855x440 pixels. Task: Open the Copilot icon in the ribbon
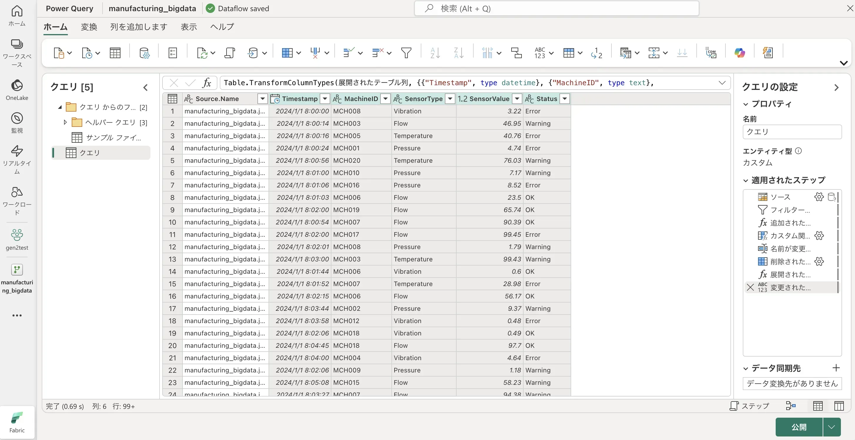740,53
